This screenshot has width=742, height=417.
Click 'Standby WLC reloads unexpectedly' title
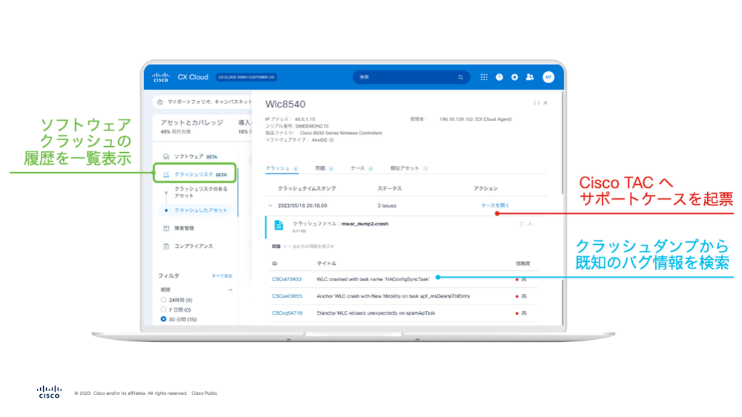tap(376, 313)
